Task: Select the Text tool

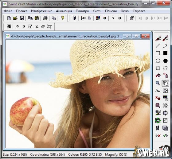Action: (158, 91)
